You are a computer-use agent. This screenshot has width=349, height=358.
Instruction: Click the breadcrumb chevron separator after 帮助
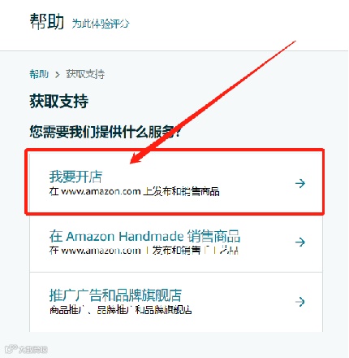[57, 75]
